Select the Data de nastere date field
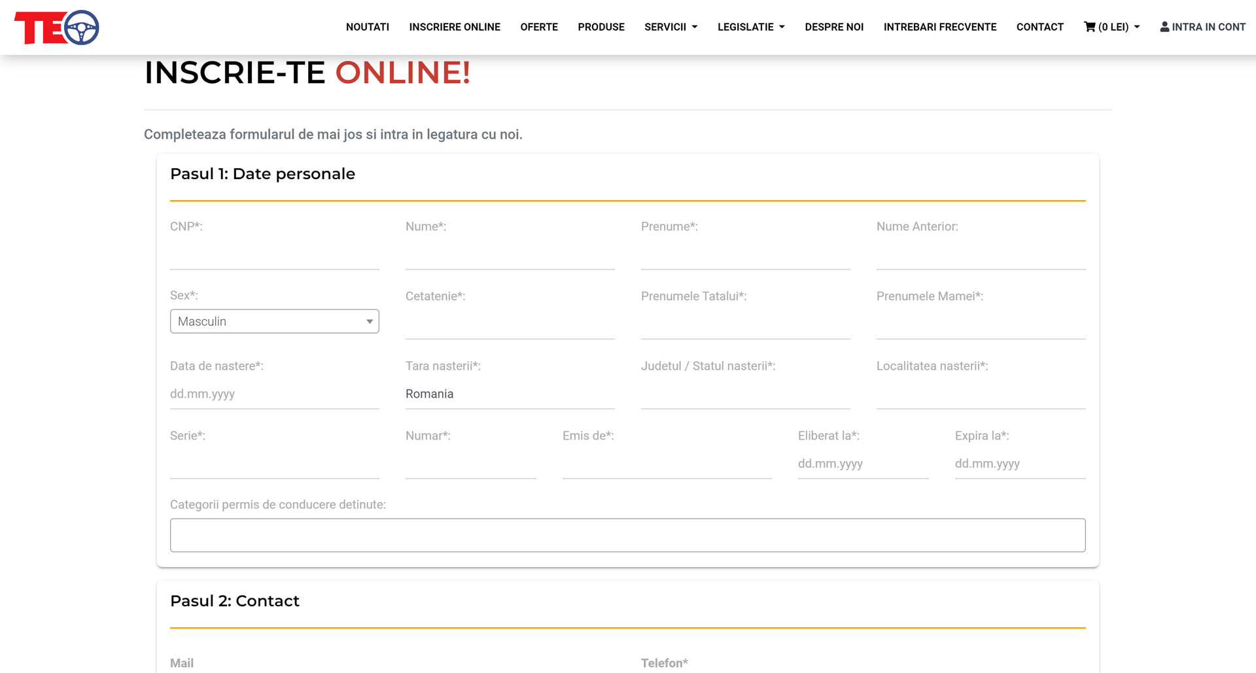The image size is (1256, 673). 274,394
